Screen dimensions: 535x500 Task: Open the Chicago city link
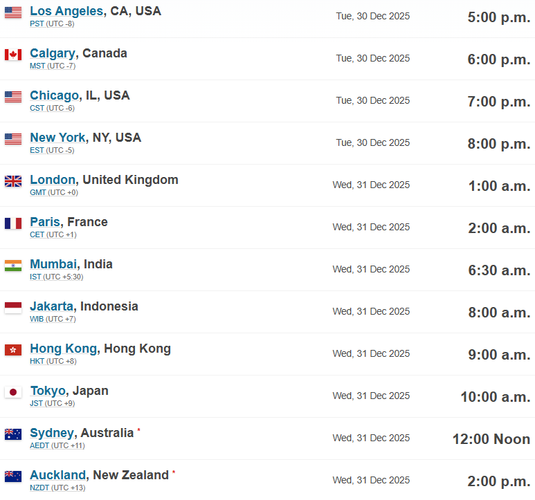coord(54,95)
